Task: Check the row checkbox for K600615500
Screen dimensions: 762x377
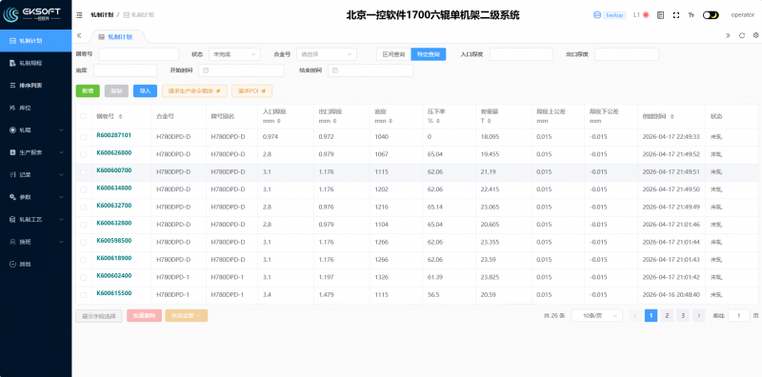Action: [83, 295]
